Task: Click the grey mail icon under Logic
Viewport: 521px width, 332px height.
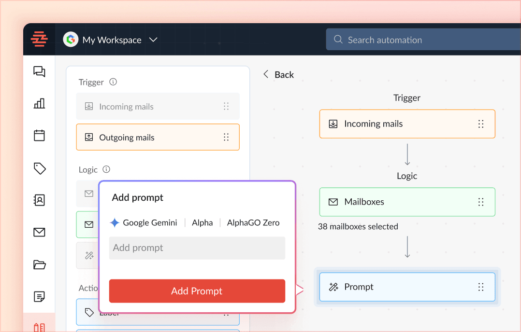Action: click(x=89, y=194)
